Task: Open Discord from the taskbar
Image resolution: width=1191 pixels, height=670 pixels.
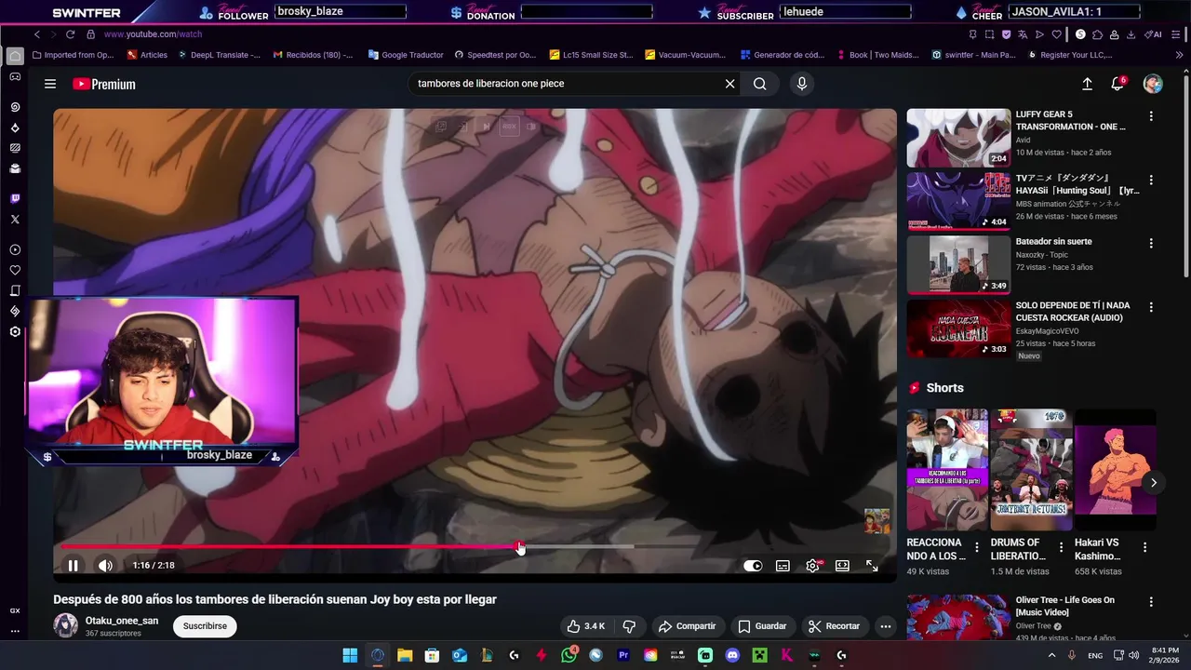Action: [x=732, y=655]
